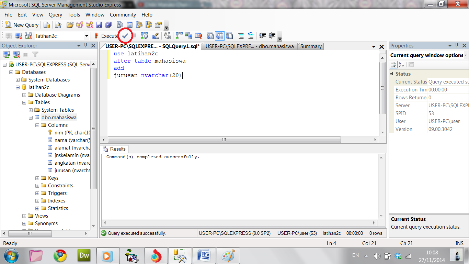Open a file with the folder toolbar icon
Image resolution: width=469 pixels, height=264 pixels.
(x=70, y=25)
